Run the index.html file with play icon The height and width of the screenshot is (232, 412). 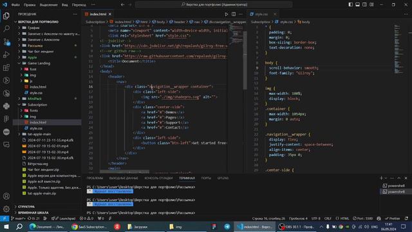[x=226, y=14]
